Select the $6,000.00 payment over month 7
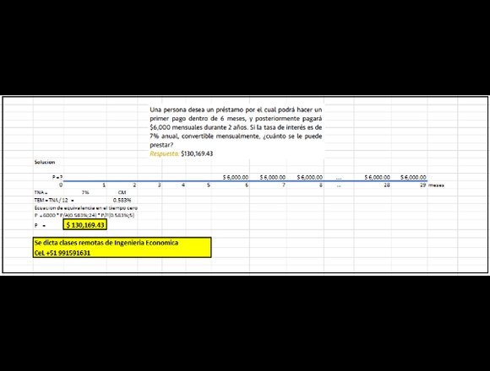 [x=273, y=177]
